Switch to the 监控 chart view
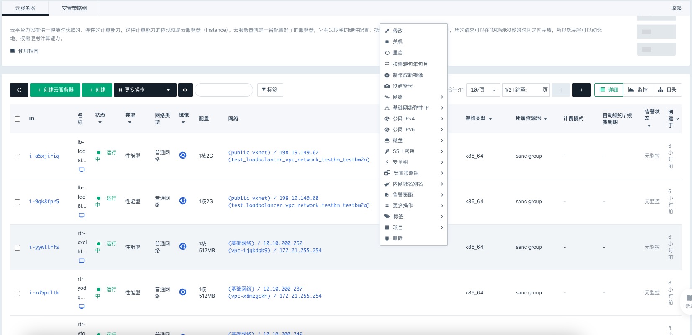Screen dimensions: 692x335 tap(638, 90)
